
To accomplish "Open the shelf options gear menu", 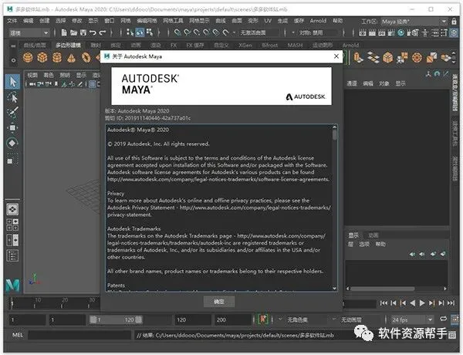I will coord(13,60).
